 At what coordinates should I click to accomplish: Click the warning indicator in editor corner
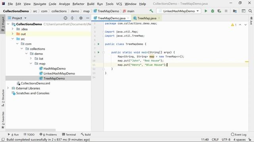(234, 25)
